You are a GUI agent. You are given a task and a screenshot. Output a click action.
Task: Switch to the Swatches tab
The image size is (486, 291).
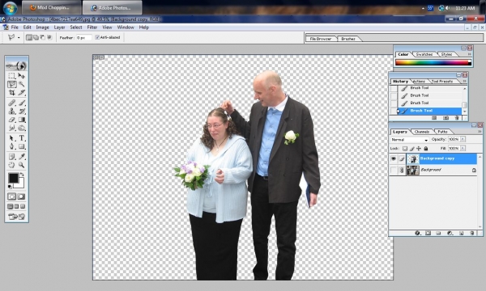pyautogui.click(x=424, y=54)
